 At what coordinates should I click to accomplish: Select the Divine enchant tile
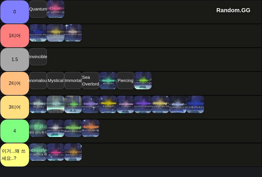click(38, 104)
